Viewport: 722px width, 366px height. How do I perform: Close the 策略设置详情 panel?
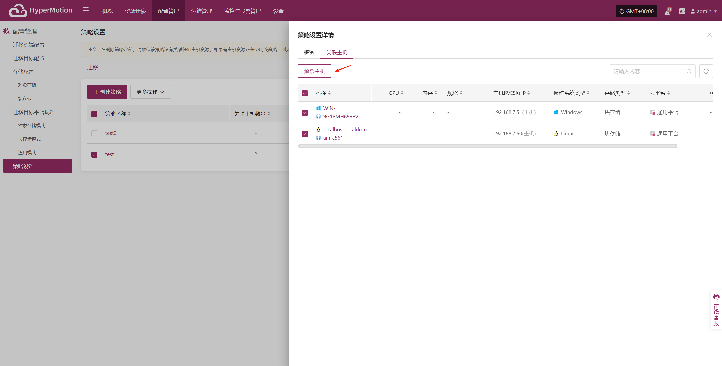click(x=709, y=35)
